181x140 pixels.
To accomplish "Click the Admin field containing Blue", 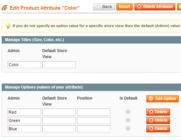I will tap(24, 129).
